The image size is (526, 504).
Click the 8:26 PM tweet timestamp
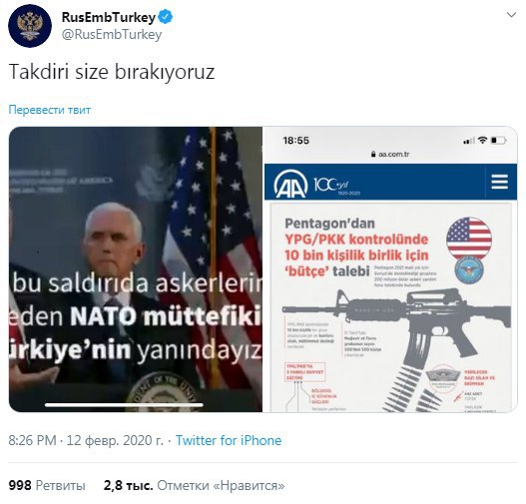coord(33,440)
